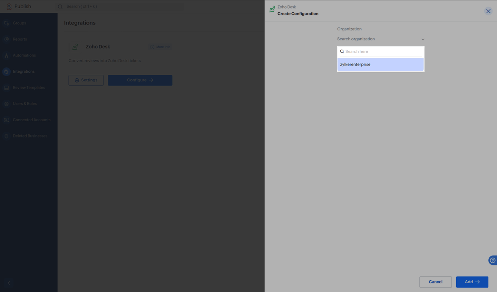Close the Create Configuration panel
The height and width of the screenshot is (292, 497).
[488, 11]
